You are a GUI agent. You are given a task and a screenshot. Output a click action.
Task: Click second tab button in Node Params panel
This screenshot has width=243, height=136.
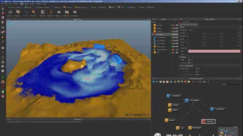pos(188,25)
